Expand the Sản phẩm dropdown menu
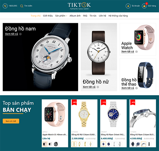 coord(61,16)
